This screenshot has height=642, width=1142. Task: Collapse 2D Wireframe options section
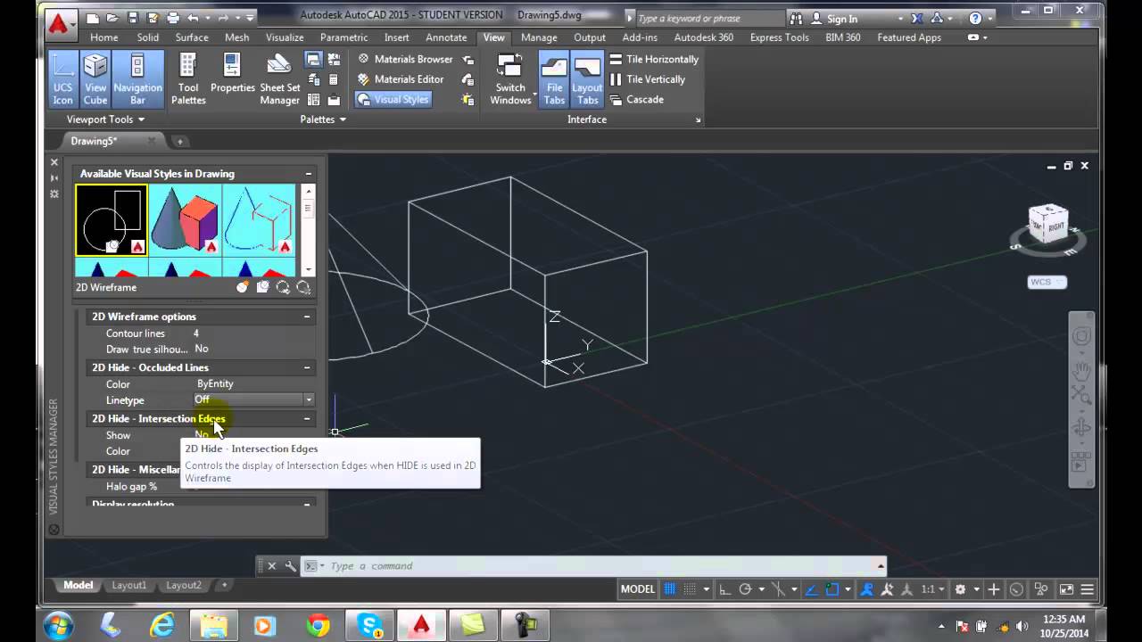307,317
